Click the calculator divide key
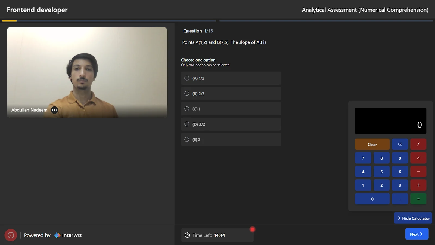 point(418,144)
